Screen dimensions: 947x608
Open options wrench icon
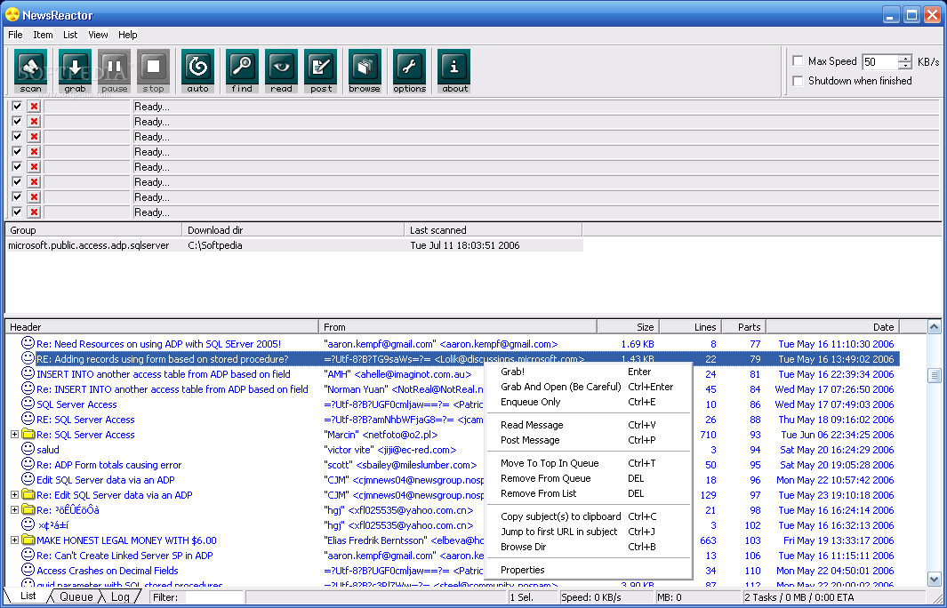pos(409,71)
